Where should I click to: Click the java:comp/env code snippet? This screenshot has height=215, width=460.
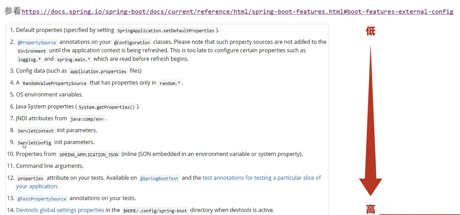87,119
